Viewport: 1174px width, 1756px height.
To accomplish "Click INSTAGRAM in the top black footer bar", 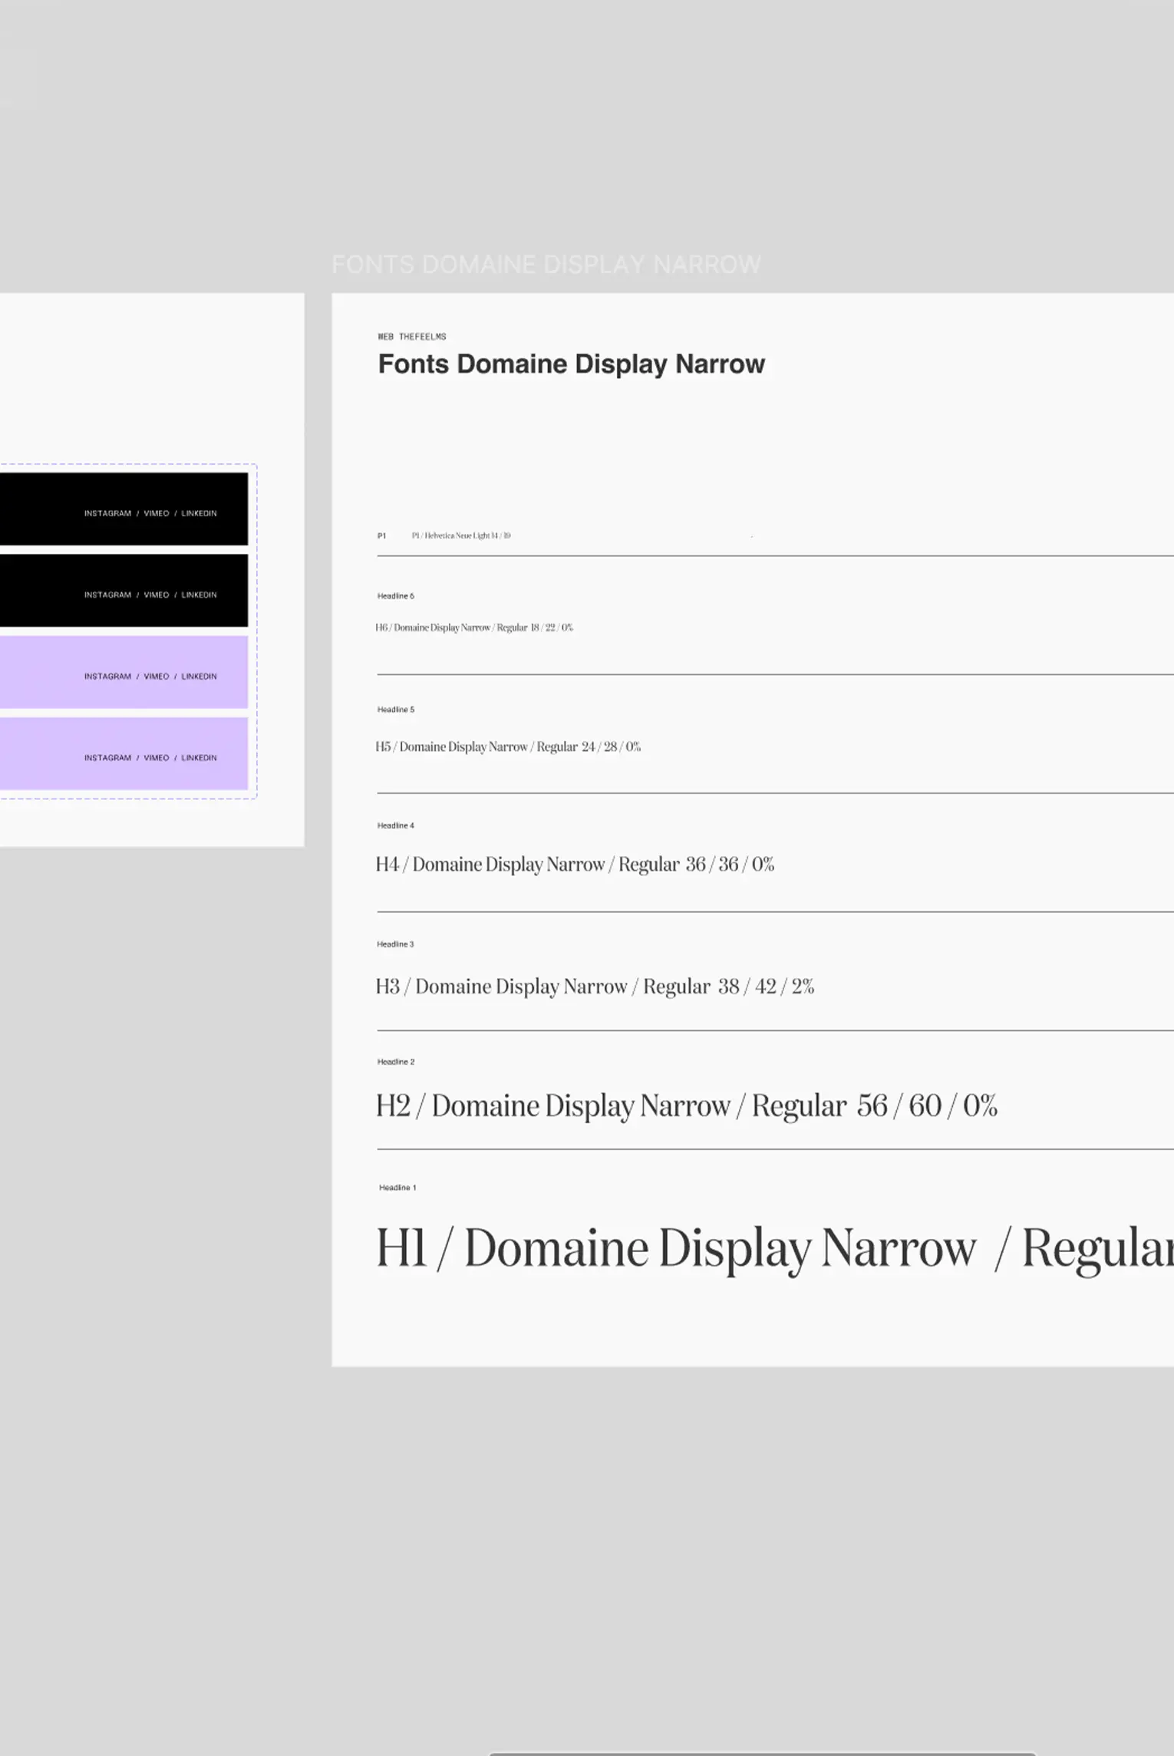I will [107, 513].
